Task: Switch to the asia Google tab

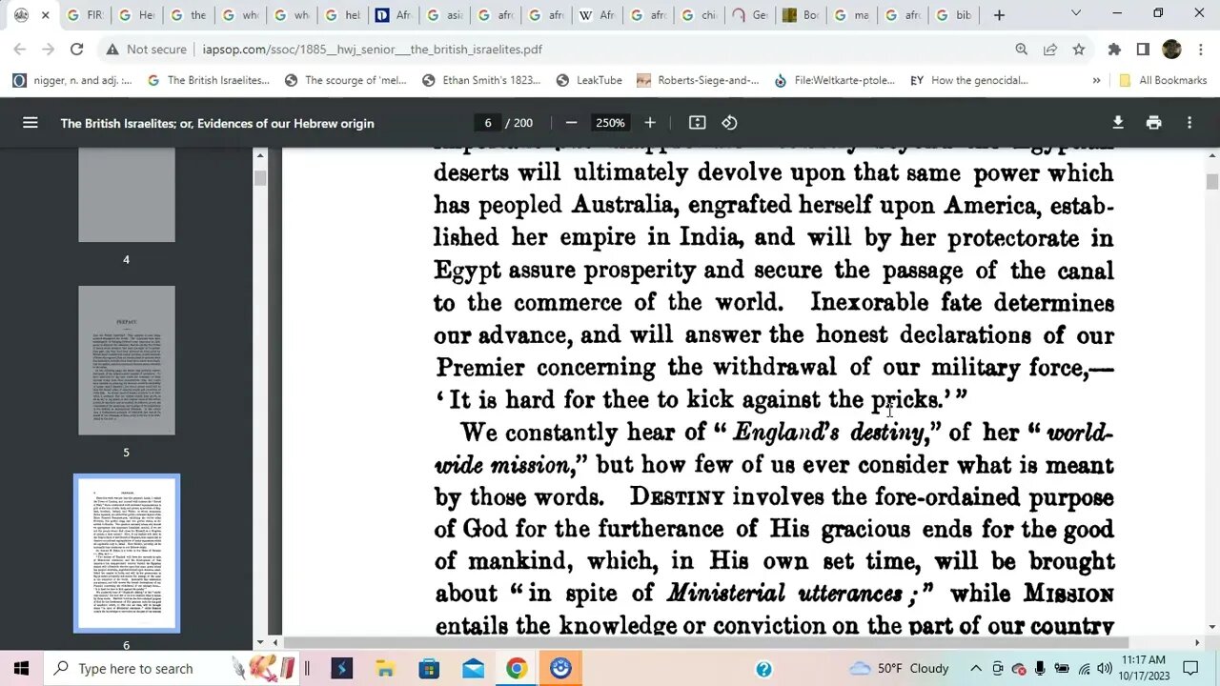Action: click(x=444, y=15)
